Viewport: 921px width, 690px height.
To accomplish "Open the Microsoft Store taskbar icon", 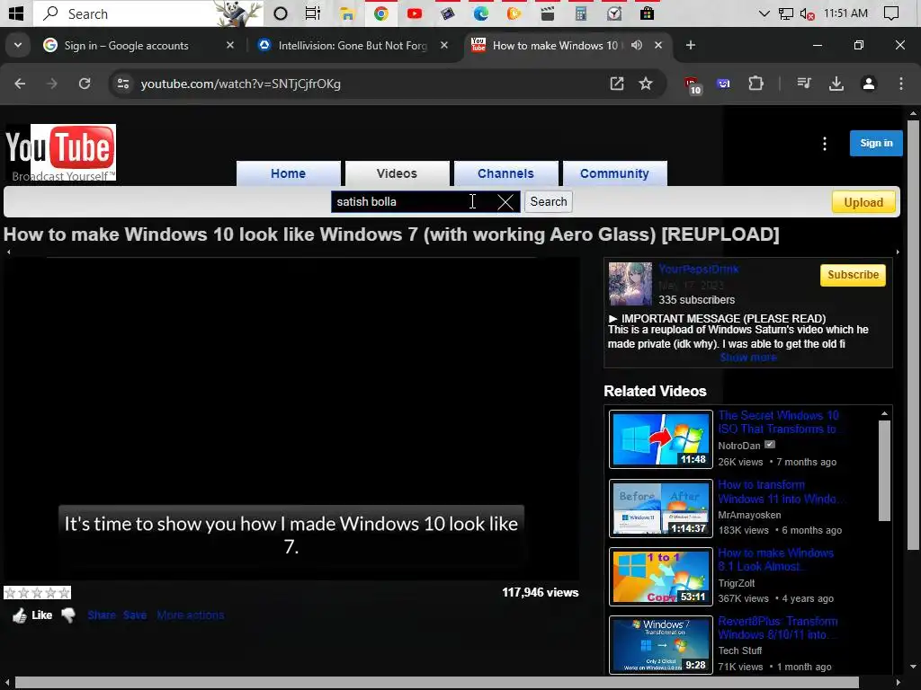I will pyautogui.click(x=648, y=13).
